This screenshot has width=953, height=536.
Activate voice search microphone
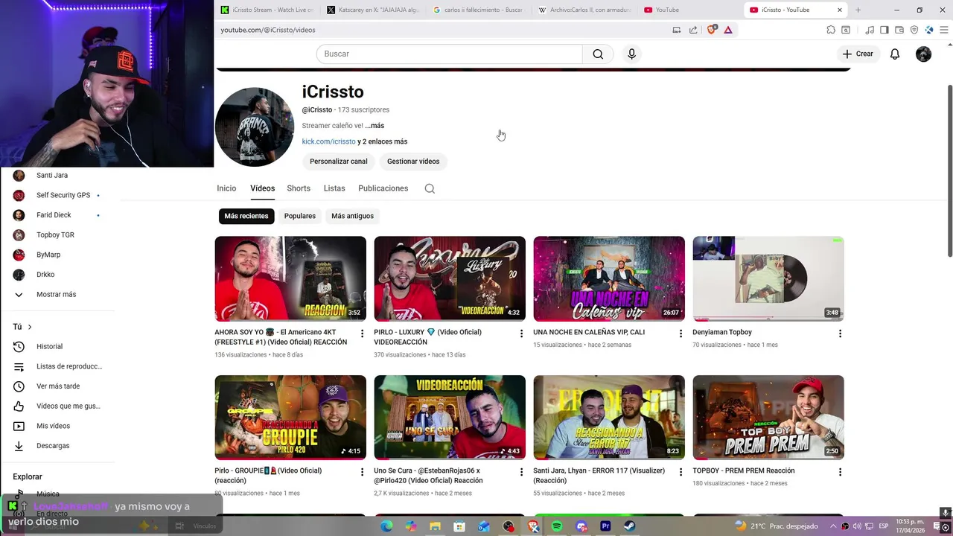pos(631,54)
